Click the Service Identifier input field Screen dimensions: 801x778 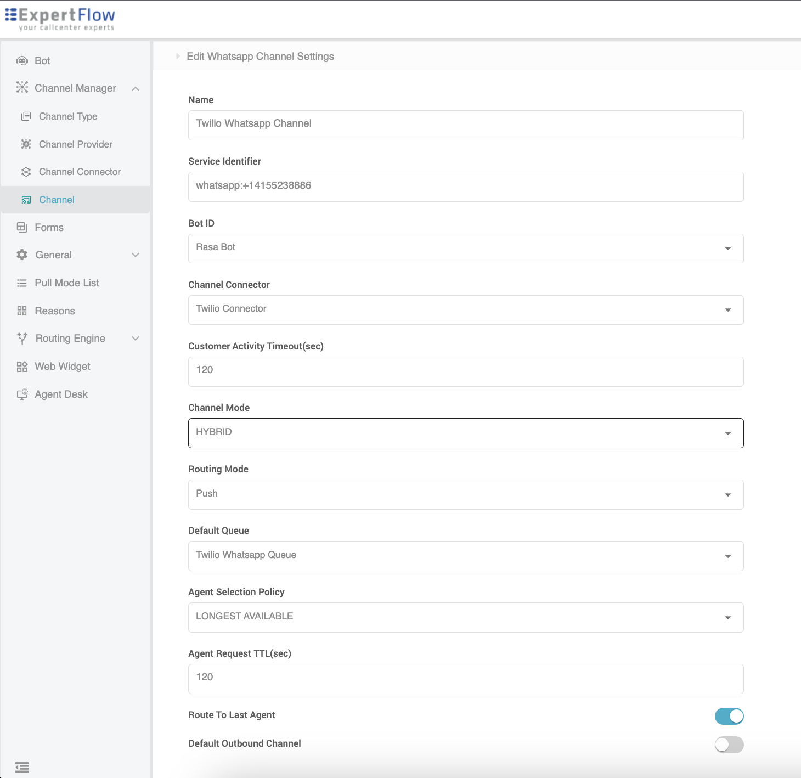pos(465,187)
